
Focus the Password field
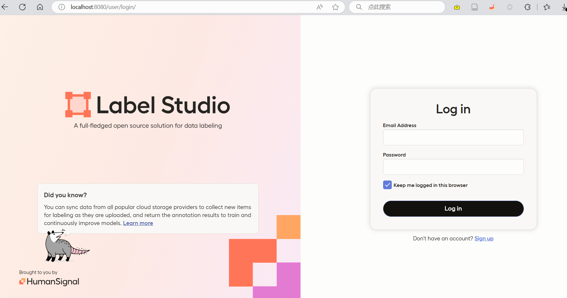[x=453, y=167]
